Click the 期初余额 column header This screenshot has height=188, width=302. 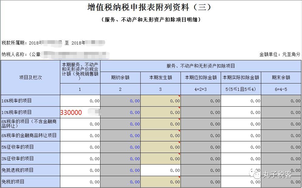click(x=120, y=77)
